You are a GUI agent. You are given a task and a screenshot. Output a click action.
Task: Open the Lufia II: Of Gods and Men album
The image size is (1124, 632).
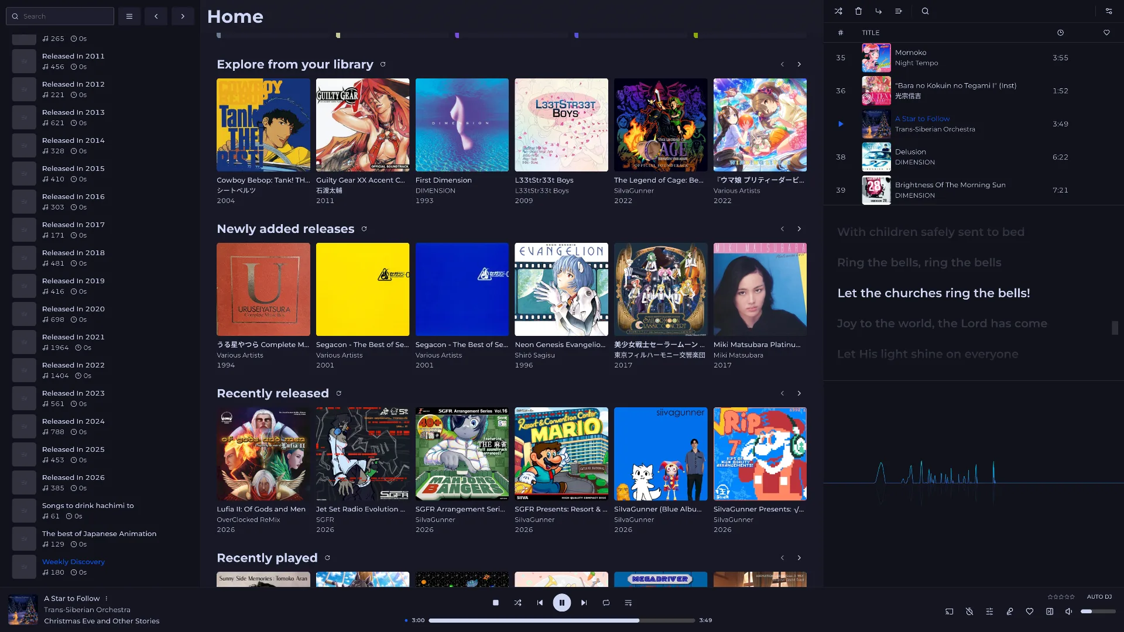(x=263, y=454)
